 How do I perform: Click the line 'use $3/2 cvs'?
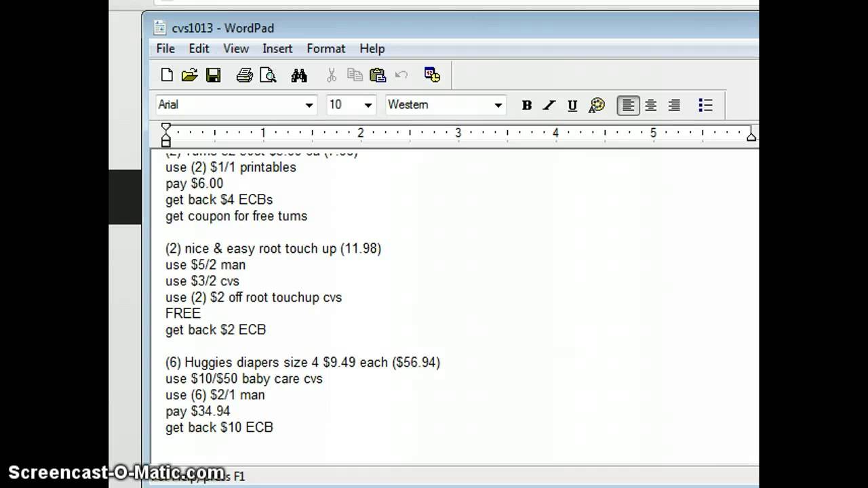click(202, 281)
